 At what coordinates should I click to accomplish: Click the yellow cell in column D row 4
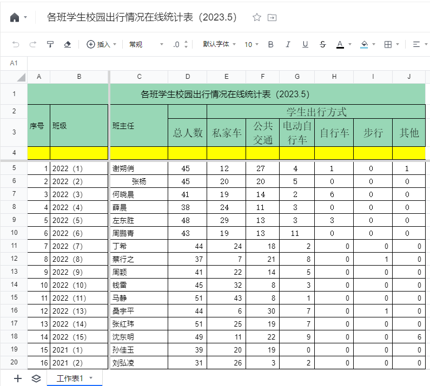click(188, 153)
